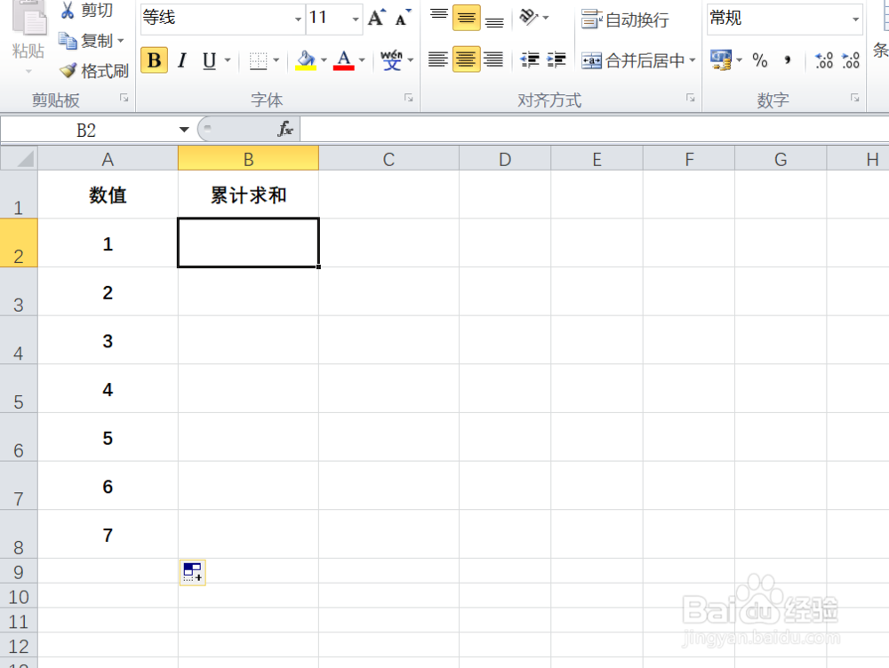The image size is (889, 668).
Task: Click the Auto Fill Options icon
Action: tap(193, 572)
